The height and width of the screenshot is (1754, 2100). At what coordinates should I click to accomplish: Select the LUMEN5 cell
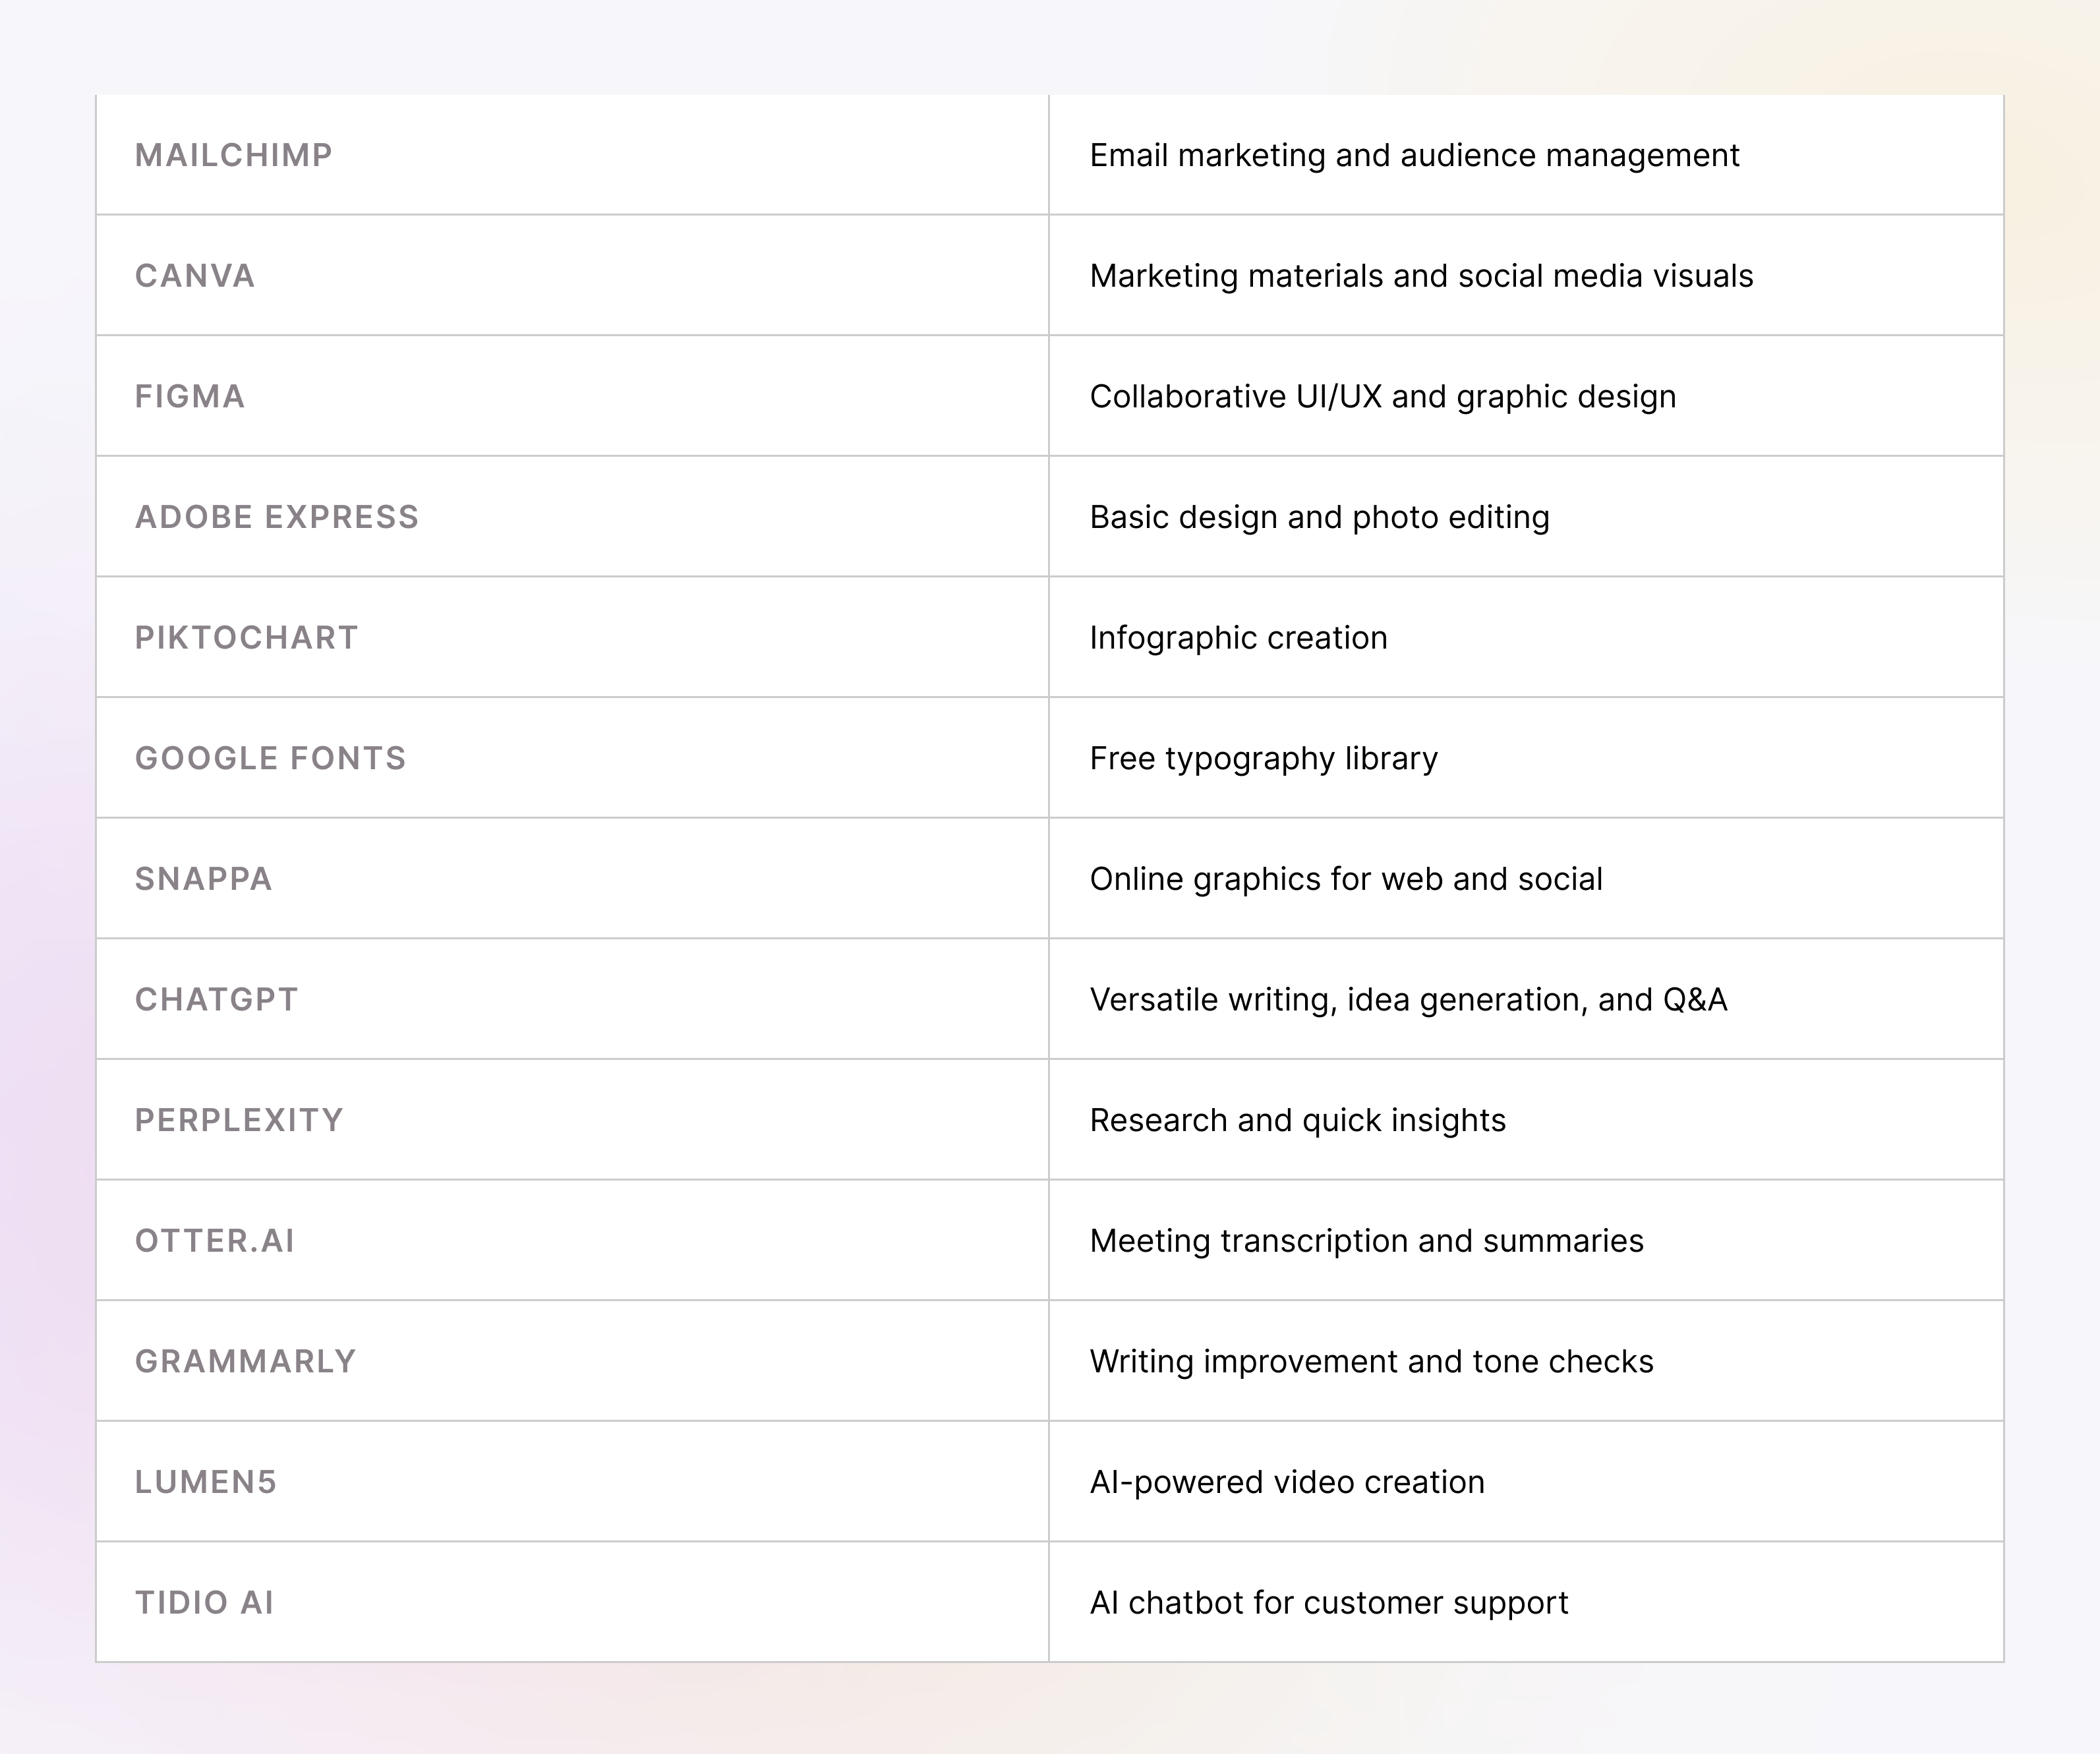(572, 1482)
